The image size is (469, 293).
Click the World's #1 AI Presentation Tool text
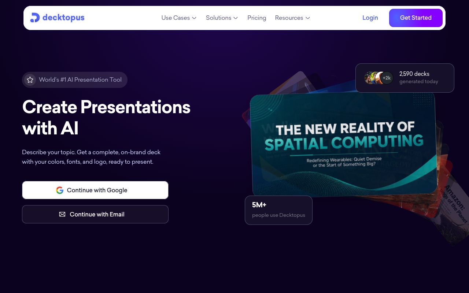pyautogui.click(x=80, y=80)
